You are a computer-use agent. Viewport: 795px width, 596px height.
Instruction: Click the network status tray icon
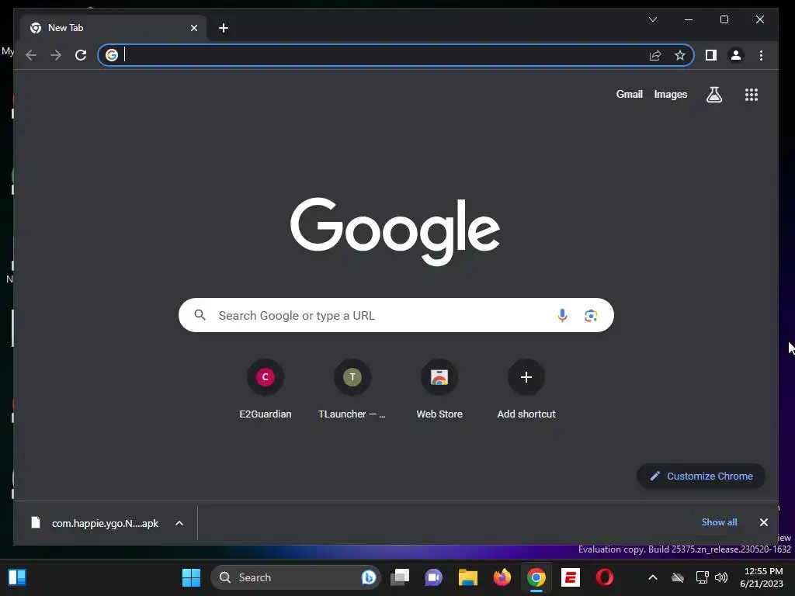(702, 577)
